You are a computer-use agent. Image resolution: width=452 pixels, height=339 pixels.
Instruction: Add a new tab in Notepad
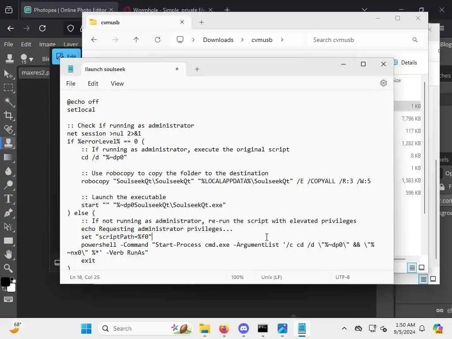197,69
